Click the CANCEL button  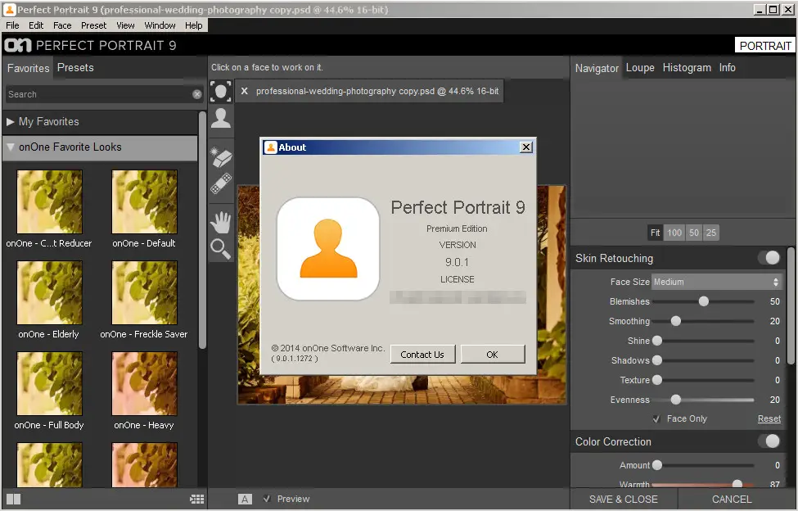732,500
